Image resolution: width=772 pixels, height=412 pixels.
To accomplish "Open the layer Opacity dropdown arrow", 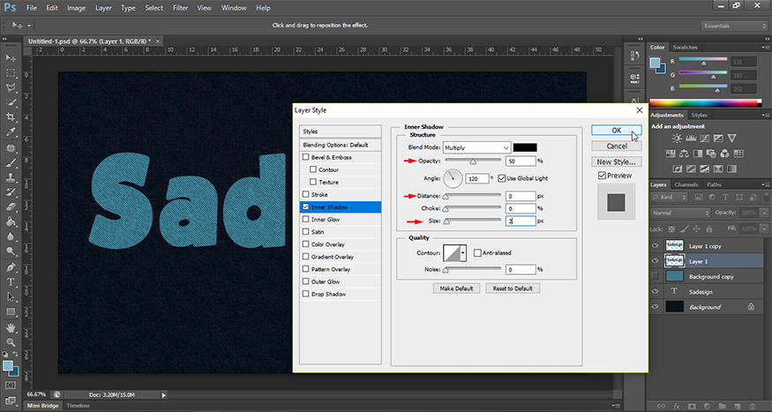I will pos(764,213).
